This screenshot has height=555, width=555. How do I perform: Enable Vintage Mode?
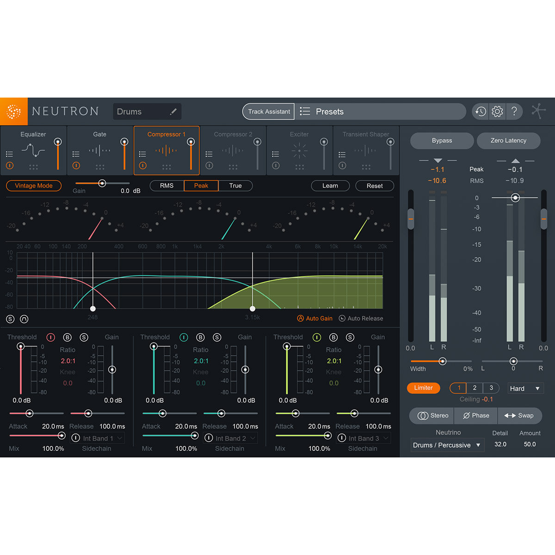[x=33, y=185]
